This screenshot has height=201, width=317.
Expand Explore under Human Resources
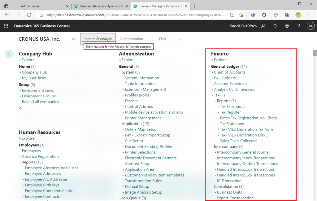pyautogui.click(x=27, y=138)
